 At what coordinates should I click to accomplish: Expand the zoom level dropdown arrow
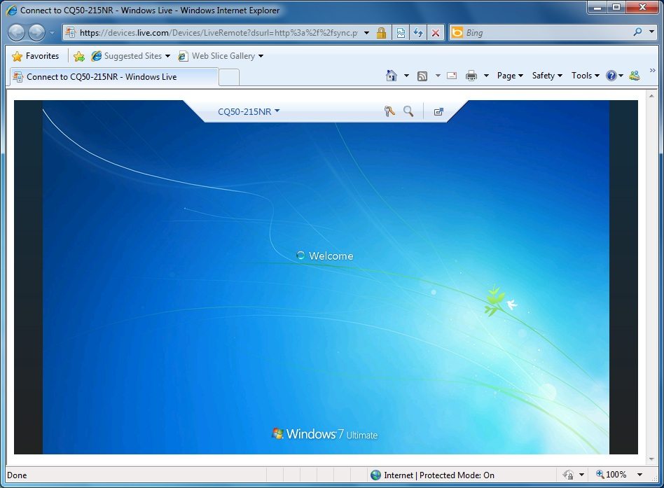[640, 475]
